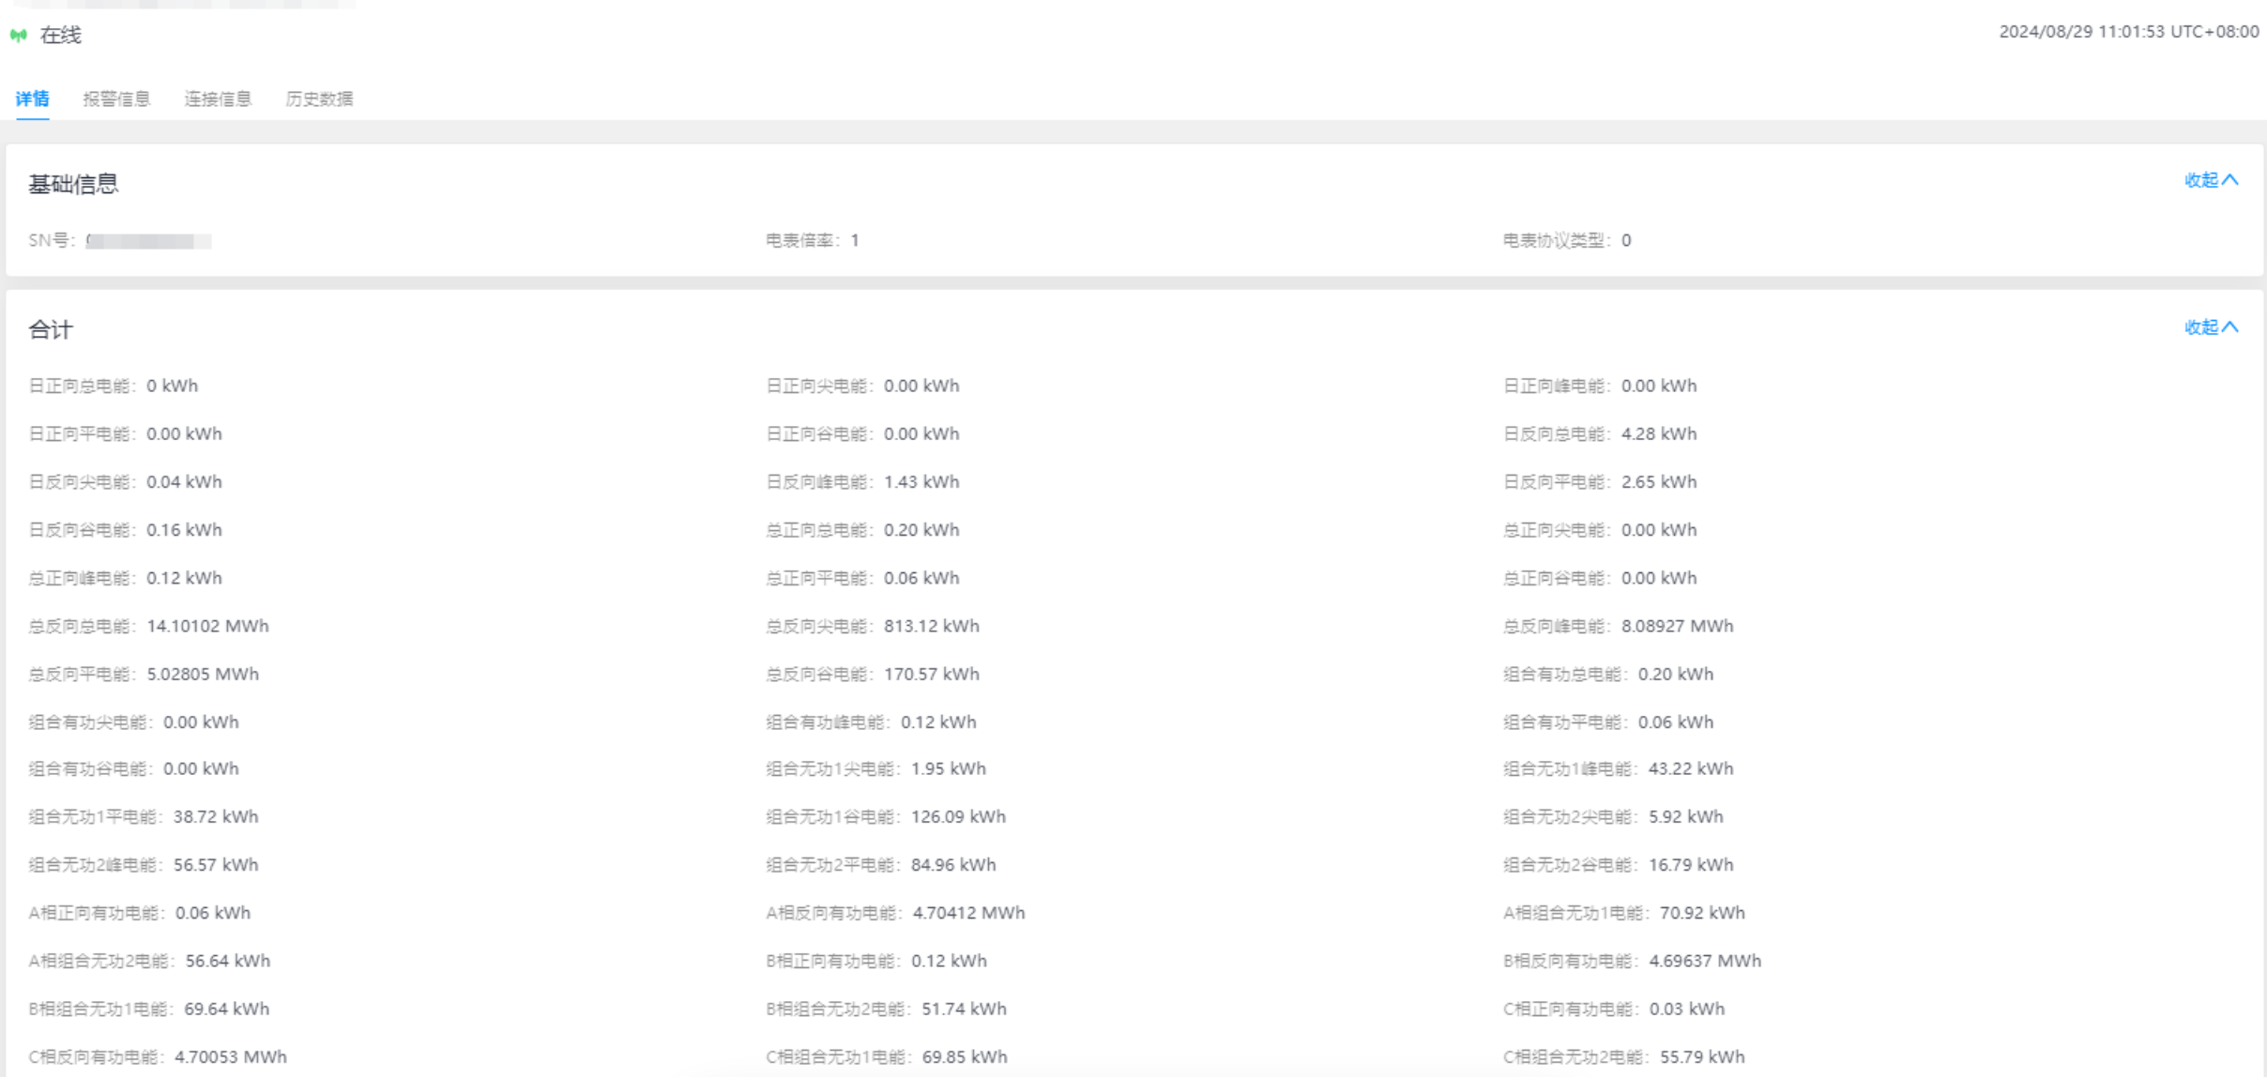
Task: Click the 基础信息 section heading
Action: tap(73, 184)
